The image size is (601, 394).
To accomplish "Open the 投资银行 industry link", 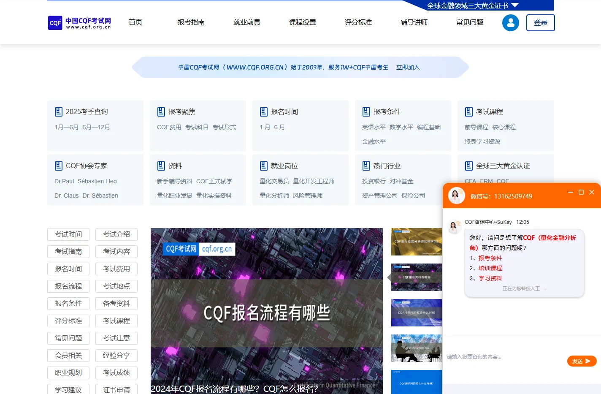I will tap(374, 181).
